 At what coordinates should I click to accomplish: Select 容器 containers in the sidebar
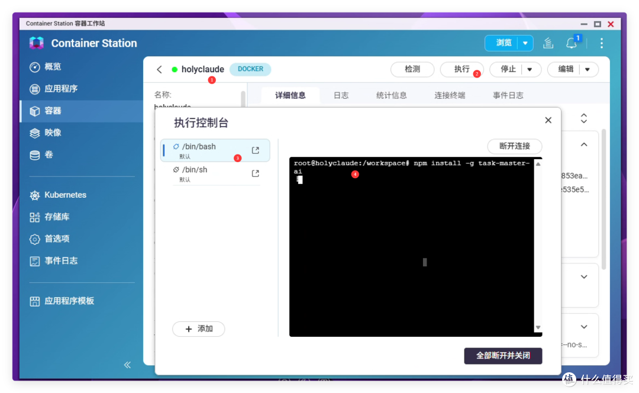(82, 111)
